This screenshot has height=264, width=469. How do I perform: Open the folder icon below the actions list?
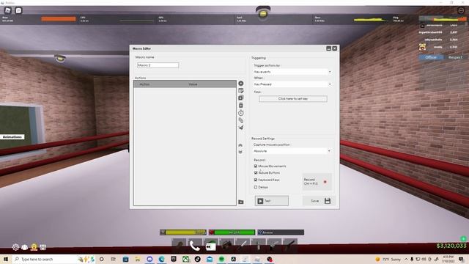(241, 202)
